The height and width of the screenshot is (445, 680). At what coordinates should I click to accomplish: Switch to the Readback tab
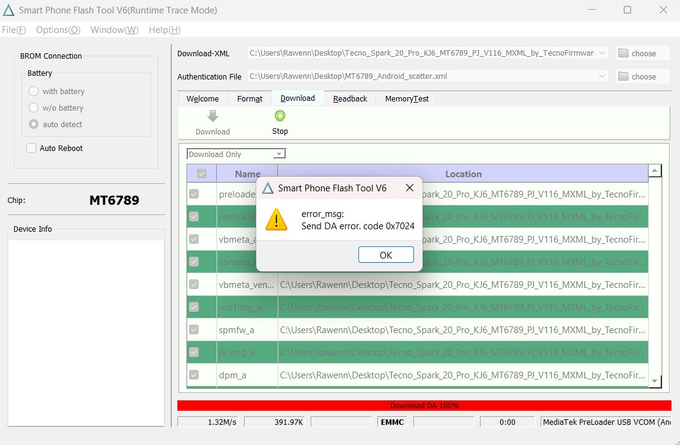point(350,99)
